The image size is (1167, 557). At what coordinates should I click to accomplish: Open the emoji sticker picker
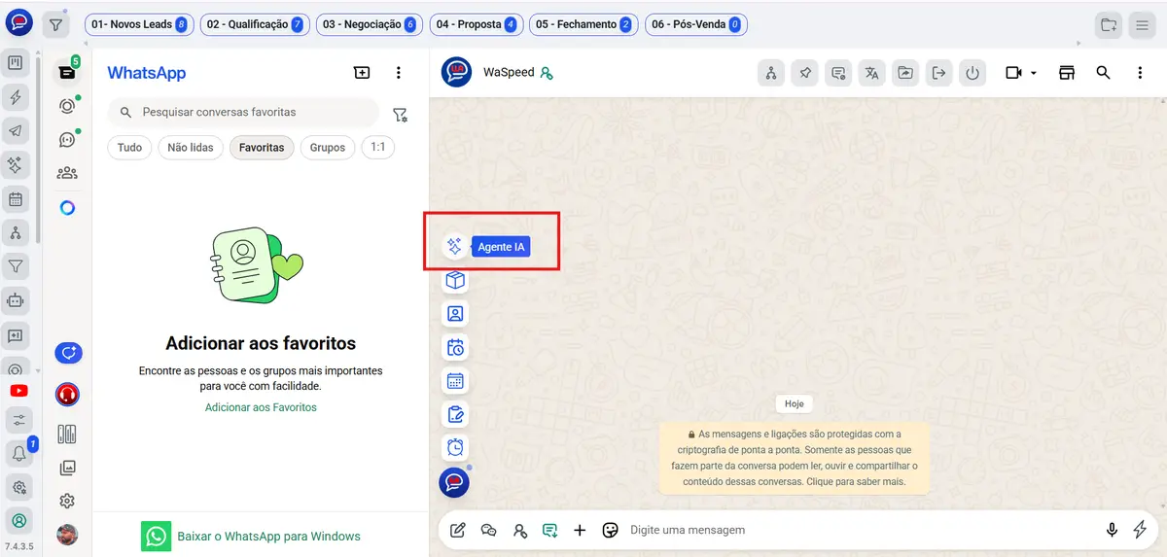pyautogui.click(x=611, y=530)
